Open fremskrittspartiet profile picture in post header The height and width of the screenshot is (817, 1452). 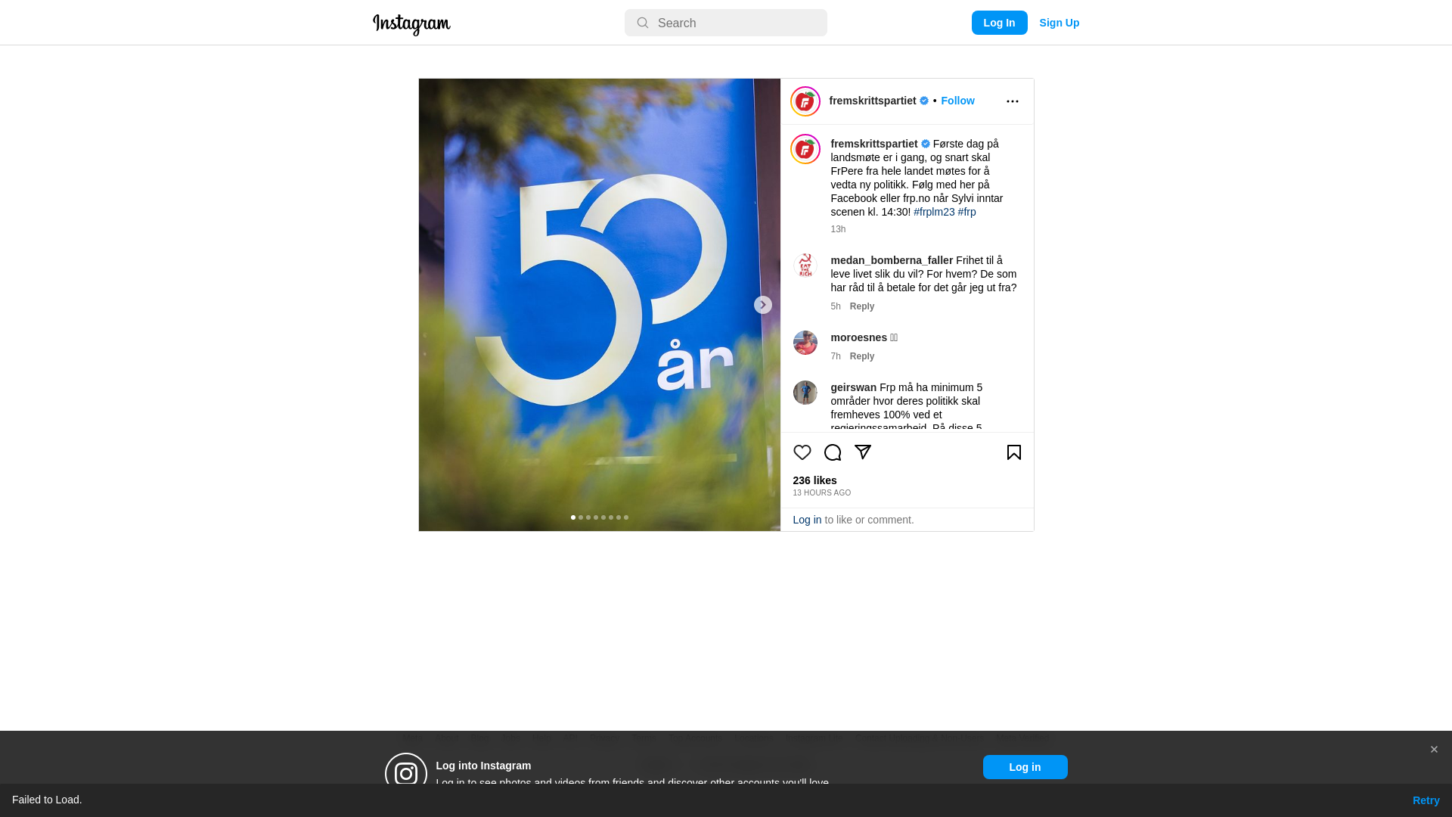point(805,101)
